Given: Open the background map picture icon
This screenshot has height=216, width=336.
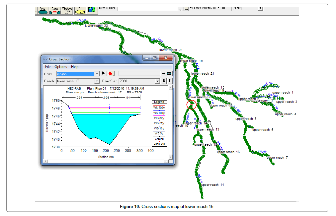Looking at the screenshot, I should pos(91,10).
